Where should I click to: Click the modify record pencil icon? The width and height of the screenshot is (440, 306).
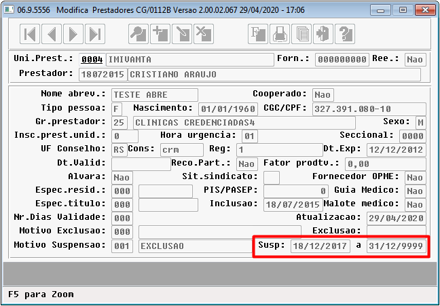click(182, 34)
